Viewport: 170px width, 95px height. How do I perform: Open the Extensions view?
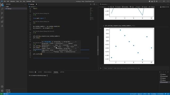pyautogui.click(x=2, y=22)
